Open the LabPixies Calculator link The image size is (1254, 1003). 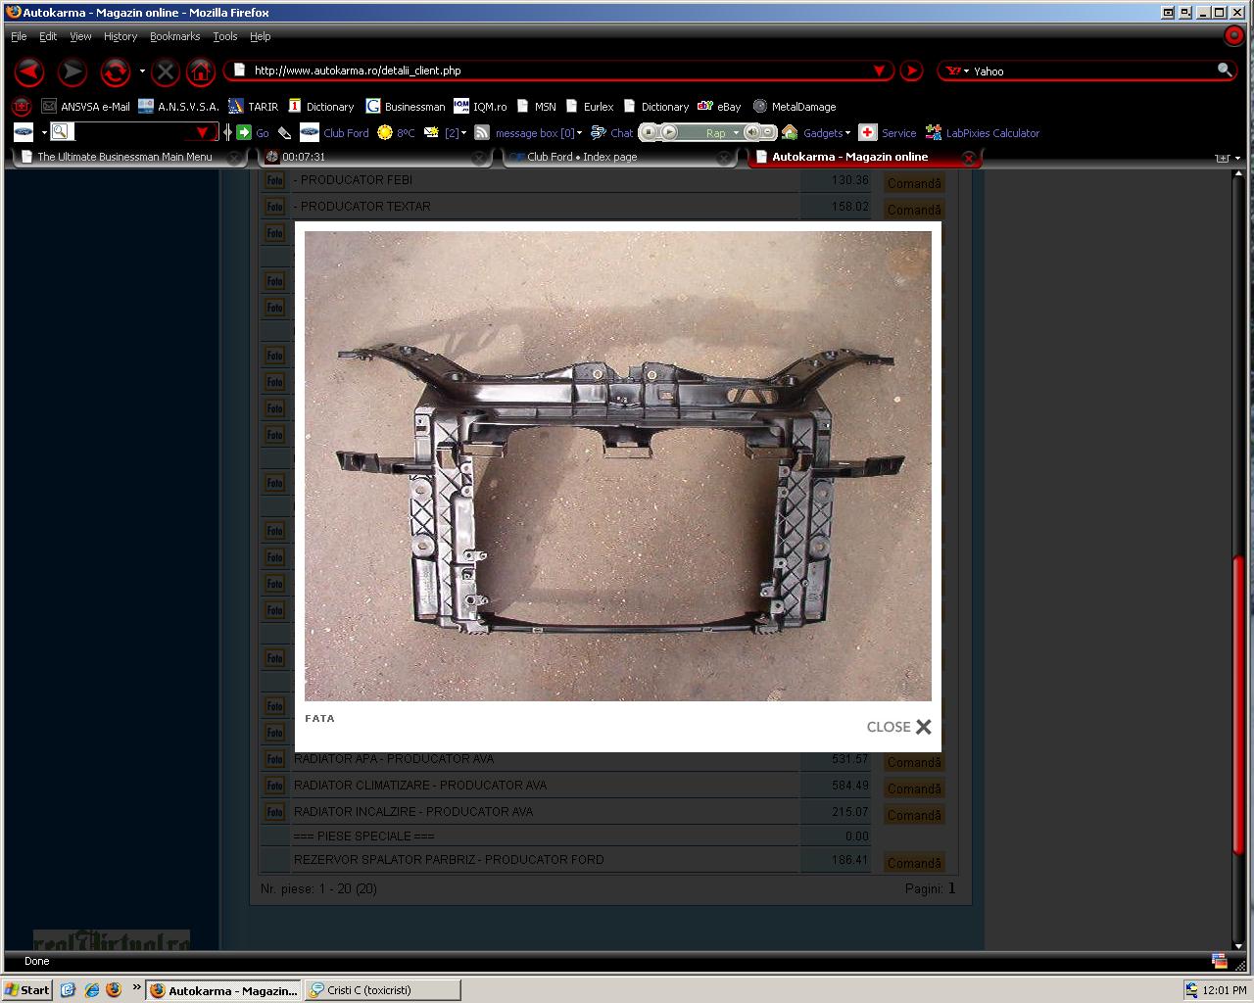tap(991, 133)
